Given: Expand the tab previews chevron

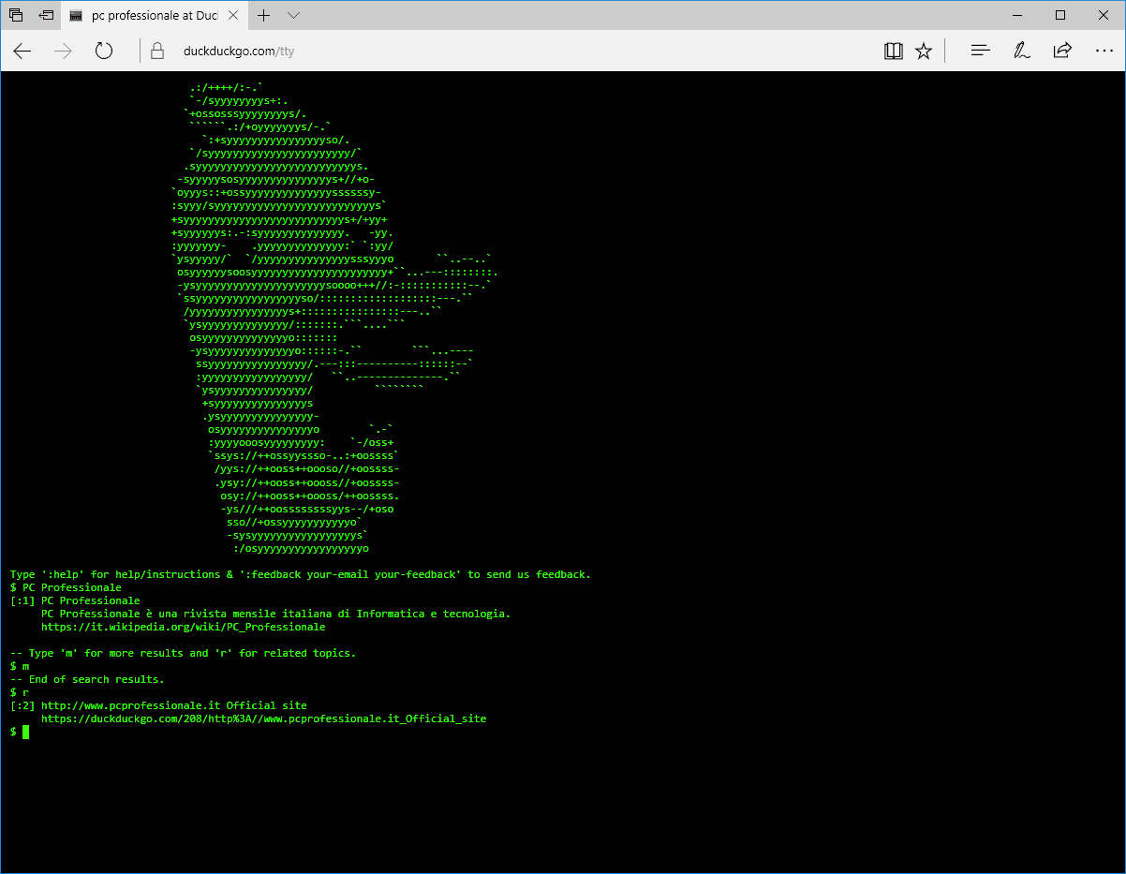Looking at the screenshot, I should [x=293, y=16].
